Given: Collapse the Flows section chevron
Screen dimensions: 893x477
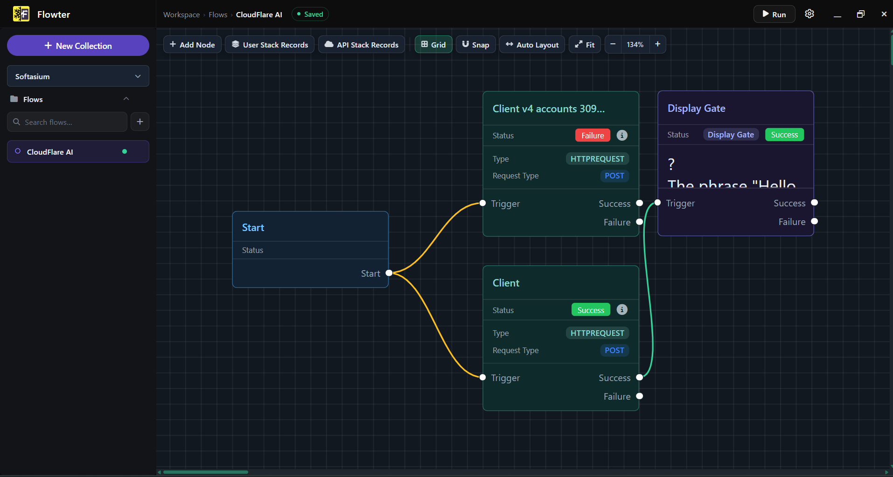Looking at the screenshot, I should click(x=126, y=99).
